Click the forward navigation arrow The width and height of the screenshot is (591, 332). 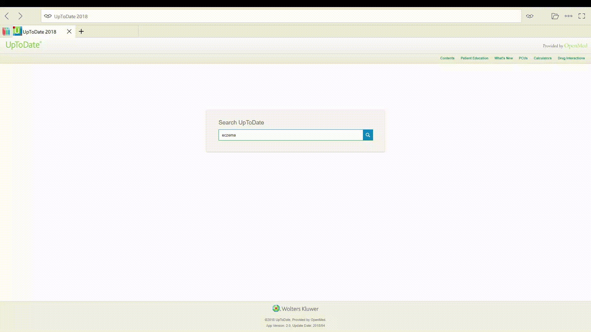click(x=20, y=16)
